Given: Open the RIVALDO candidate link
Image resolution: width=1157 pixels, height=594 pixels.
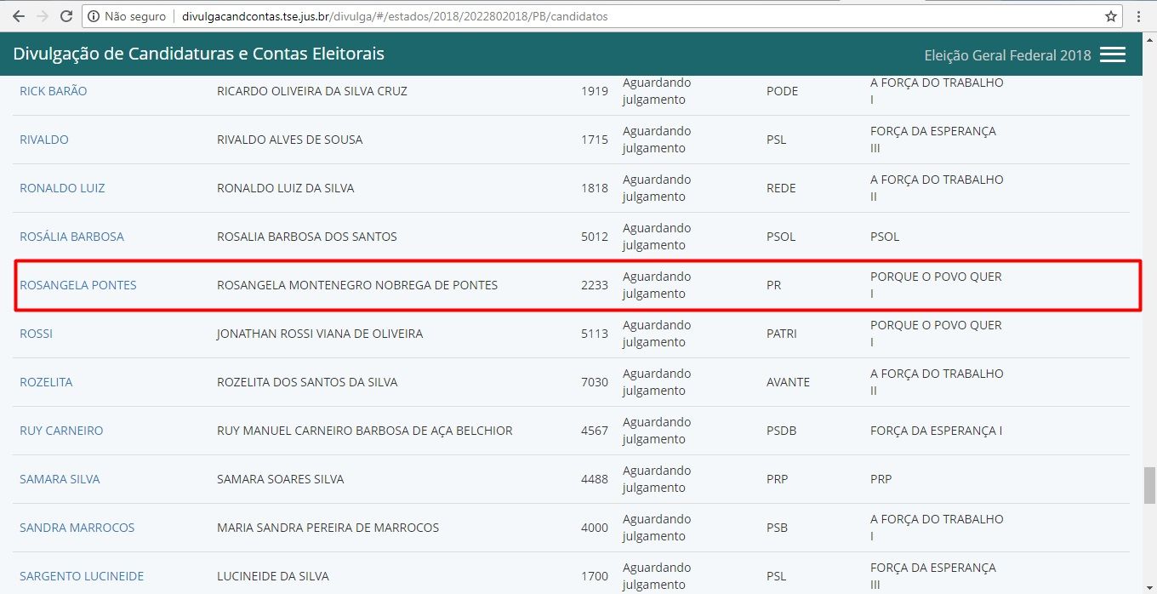Looking at the screenshot, I should click(x=44, y=140).
